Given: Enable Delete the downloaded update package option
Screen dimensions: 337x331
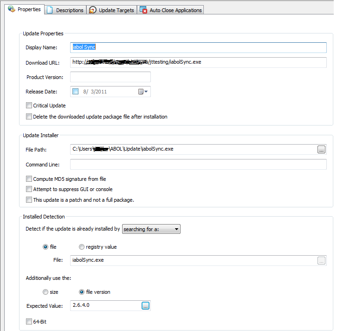Looking at the screenshot, I should click(x=29, y=117).
